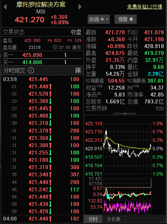167x224 pixels.
Task: Click the intraday price chart area
Action: point(127,149)
